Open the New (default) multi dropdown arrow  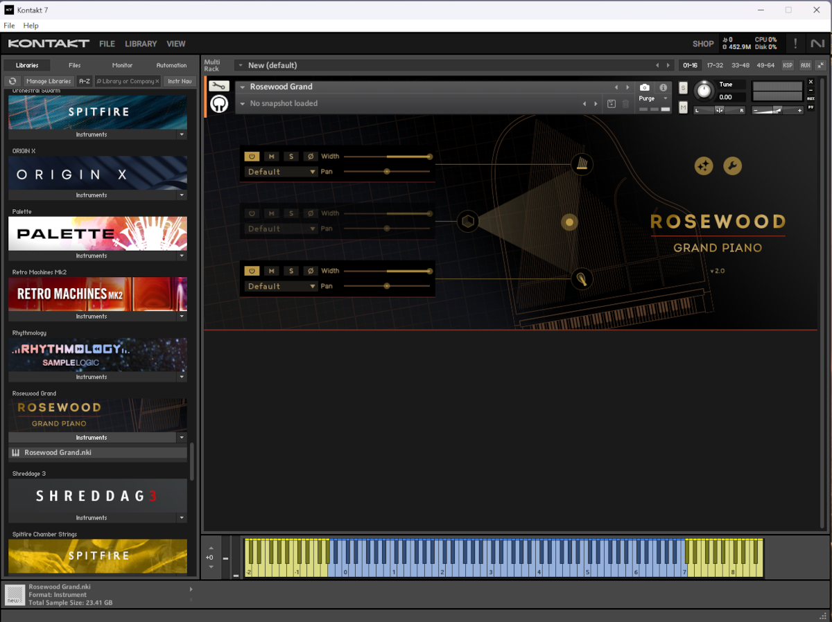(x=240, y=65)
